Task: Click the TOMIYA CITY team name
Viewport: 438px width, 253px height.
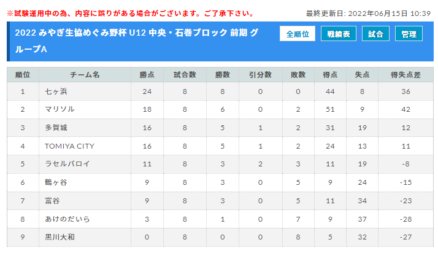Action: tap(69, 146)
